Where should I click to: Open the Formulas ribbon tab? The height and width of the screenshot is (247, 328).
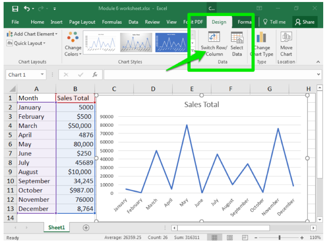(x=112, y=22)
